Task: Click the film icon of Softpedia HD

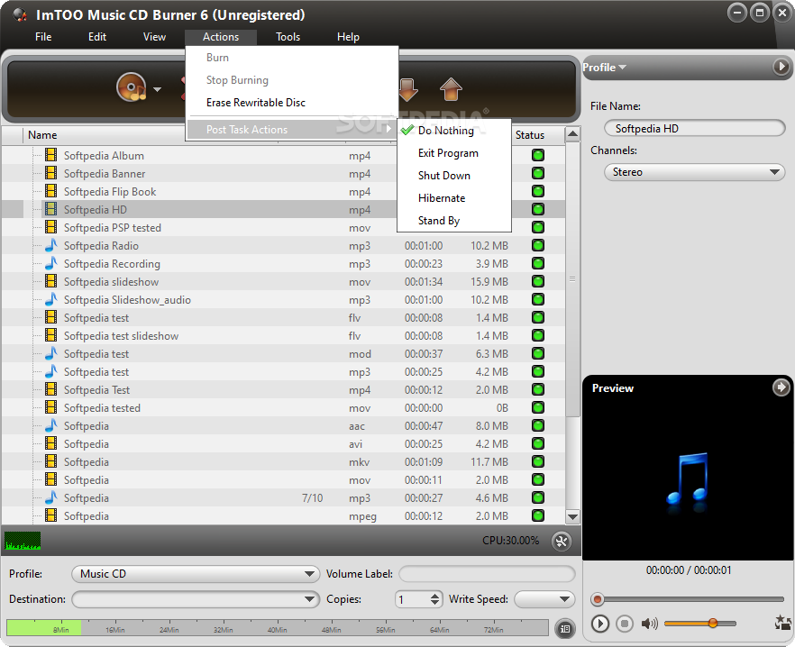Action: pyautogui.click(x=50, y=209)
